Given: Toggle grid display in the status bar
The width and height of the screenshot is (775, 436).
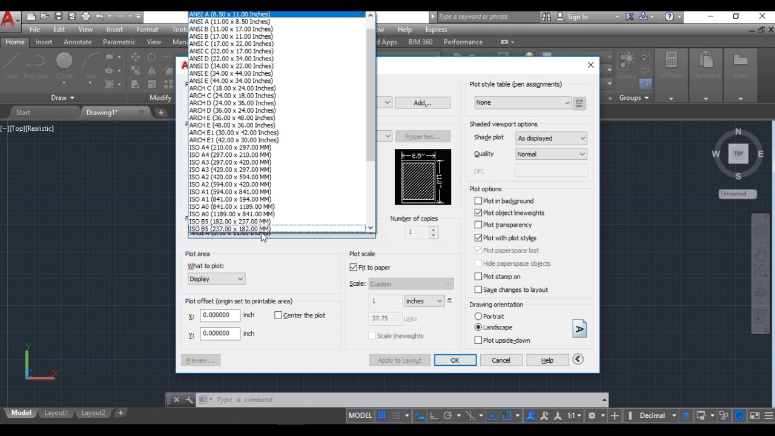Looking at the screenshot, I should (x=382, y=415).
